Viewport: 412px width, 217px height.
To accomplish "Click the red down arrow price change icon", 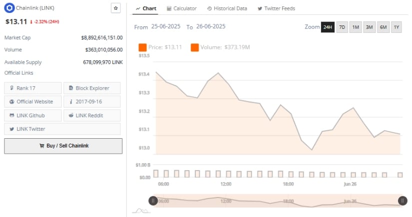I will [31, 22].
